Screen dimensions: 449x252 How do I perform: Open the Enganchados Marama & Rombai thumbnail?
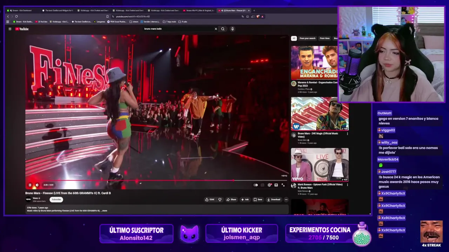[314, 63]
